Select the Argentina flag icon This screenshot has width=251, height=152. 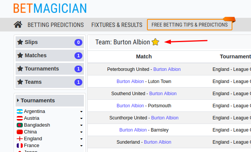[x=20, y=111]
